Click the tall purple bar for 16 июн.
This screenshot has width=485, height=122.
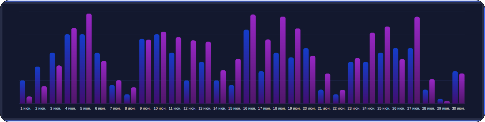[253, 59]
